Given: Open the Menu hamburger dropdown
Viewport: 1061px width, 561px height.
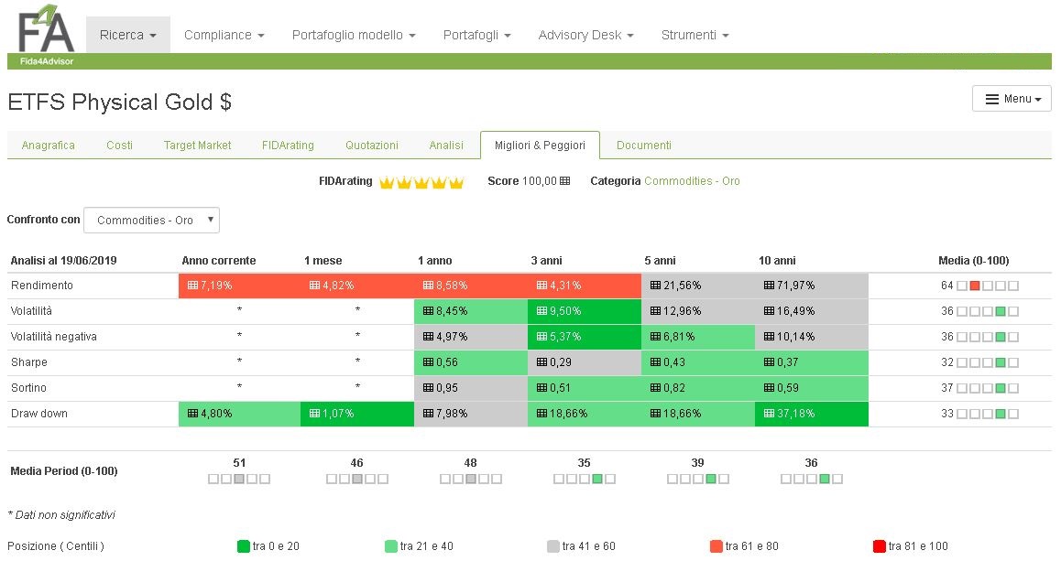Looking at the screenshot, I should tap(1012, 99).
